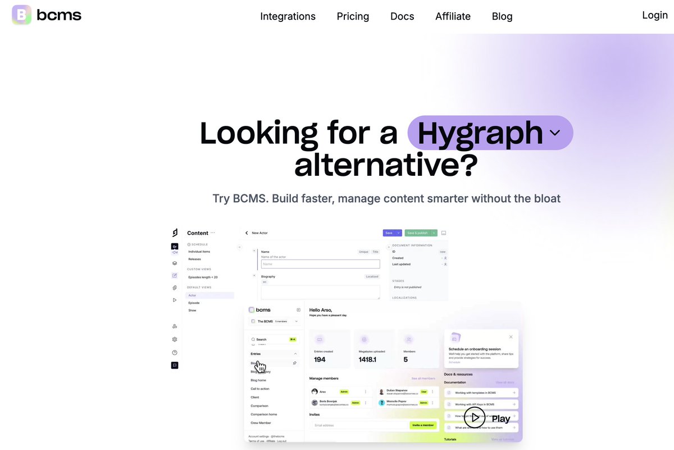
Task: Open the Affiliate page
Action: click(x=453, y=16)
